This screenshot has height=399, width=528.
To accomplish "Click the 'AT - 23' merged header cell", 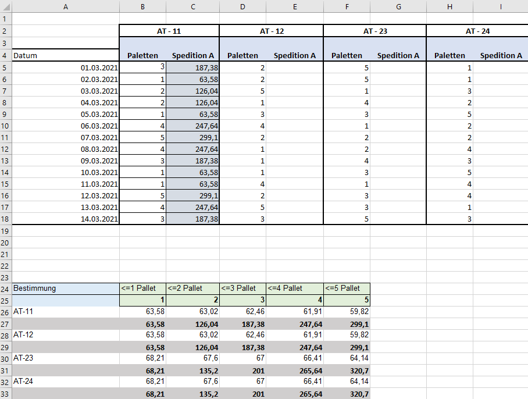I will [x=375, y=31].
